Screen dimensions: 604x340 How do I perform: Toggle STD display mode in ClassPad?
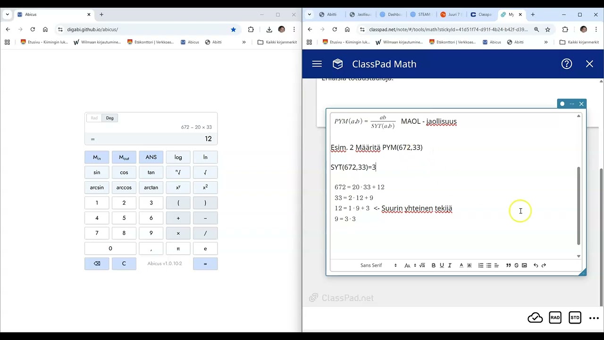click(575, 318)
